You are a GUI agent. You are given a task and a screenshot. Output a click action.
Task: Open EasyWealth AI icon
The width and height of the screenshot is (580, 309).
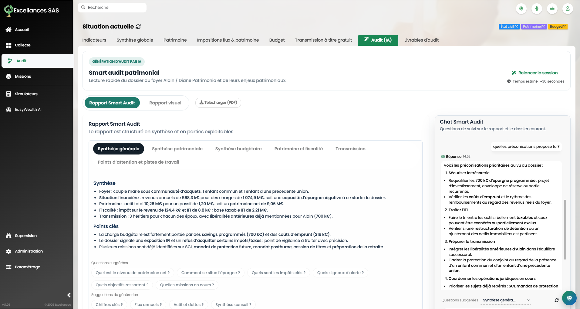[x=8, y=109]
